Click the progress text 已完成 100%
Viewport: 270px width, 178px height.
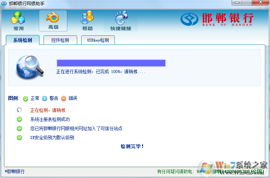point(108,71)
